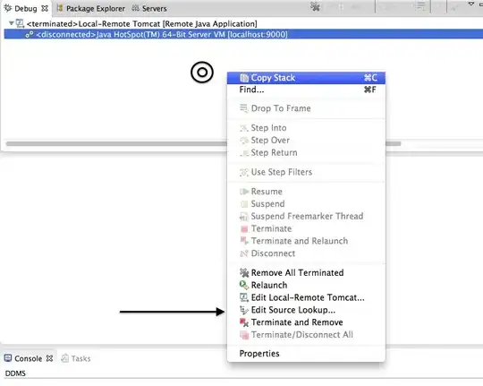Close the Debug view tab with its X
Viewport: 483px width, 386px height.
pyautogui.click(x=45, y=9)
